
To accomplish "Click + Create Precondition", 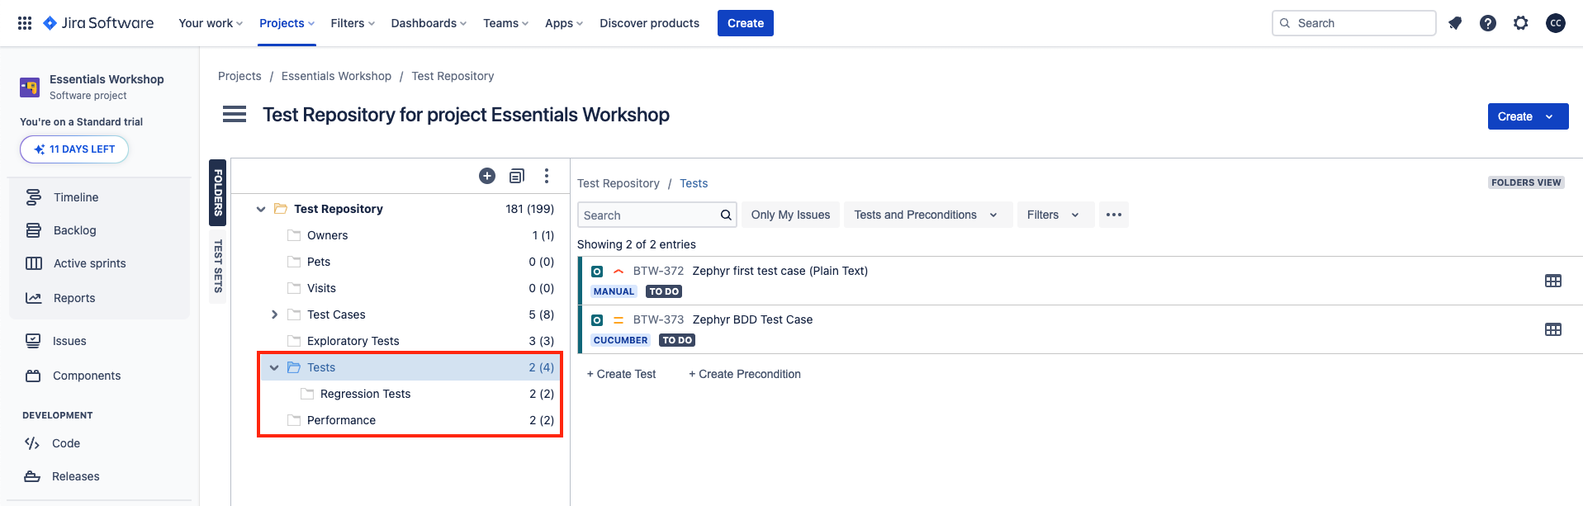I will 745,374.
